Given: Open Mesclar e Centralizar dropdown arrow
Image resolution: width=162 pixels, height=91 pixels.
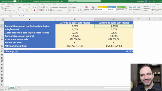Looking at the screenshot, I should coord(63,10).
